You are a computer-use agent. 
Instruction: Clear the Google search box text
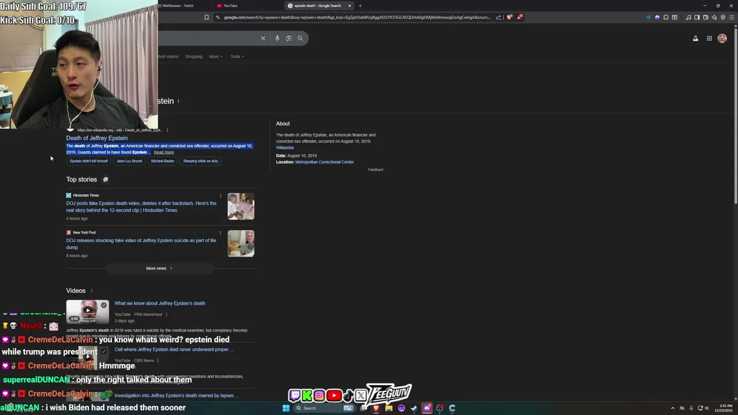coord(263,38)
